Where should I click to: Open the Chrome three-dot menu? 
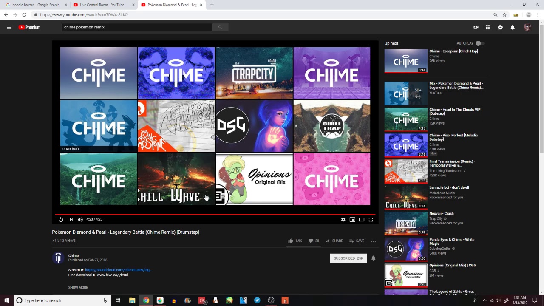(538, 14)
